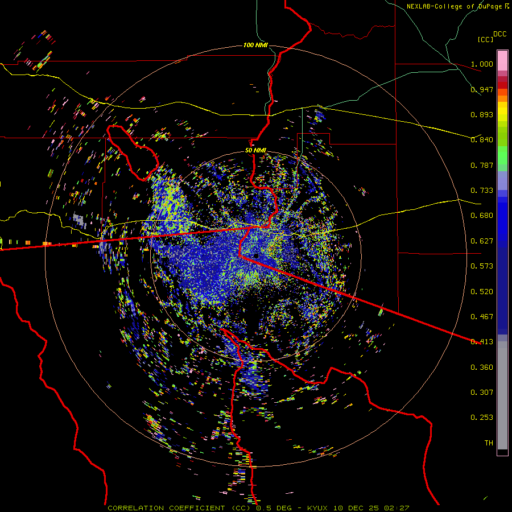Click the 0.520 scale value

click(x=482, y=292)
